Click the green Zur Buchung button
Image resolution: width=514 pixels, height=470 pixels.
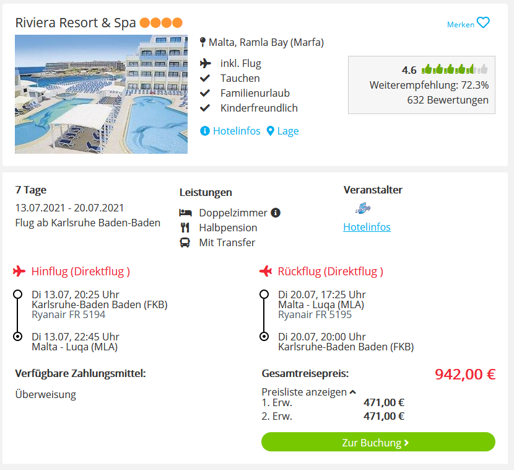click(x=378, y=442)
